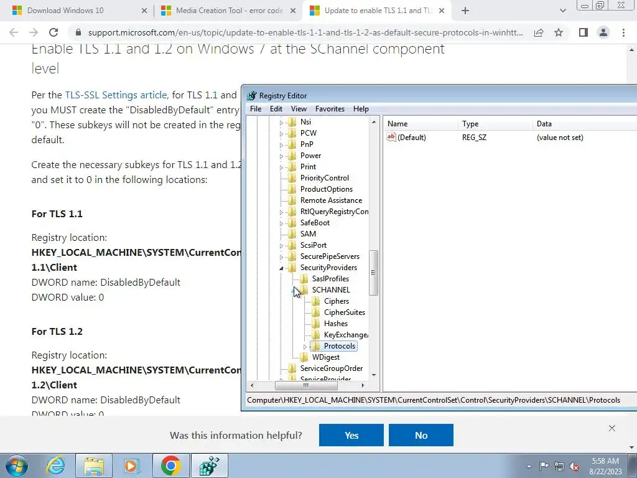This screenshot has height=478, width=637.
Task: Toggle the Chrome side panel icon
Action: pos(584,32)
